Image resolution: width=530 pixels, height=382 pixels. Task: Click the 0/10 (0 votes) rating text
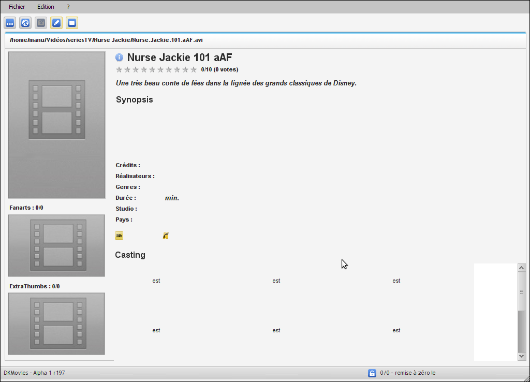(219, 70)
